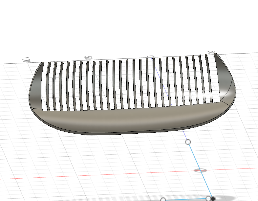Click the 50 label at comb's right corner
This screenshot has width=258, height=201.
click(x=212, y=53)
